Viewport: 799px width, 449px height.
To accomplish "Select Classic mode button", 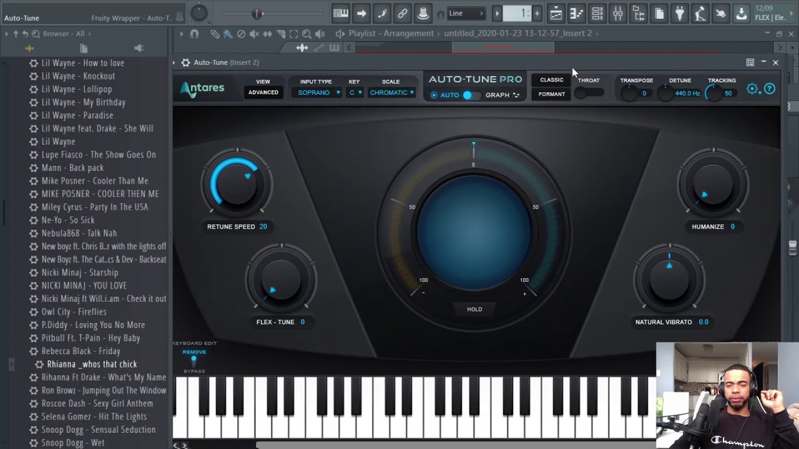I will (552, 80).
